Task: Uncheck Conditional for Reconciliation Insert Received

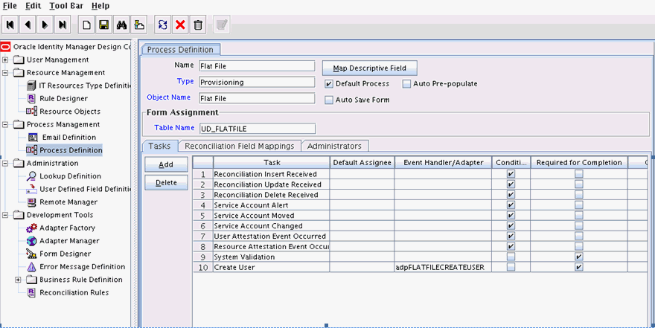Action: [511, 174]
